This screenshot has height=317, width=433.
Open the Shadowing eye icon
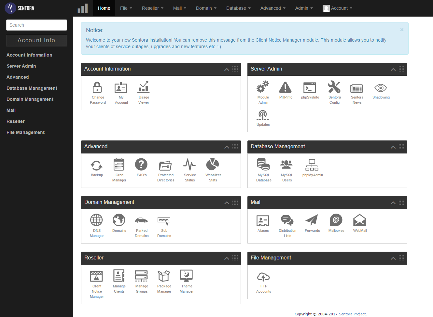click(x=381, y=88)
